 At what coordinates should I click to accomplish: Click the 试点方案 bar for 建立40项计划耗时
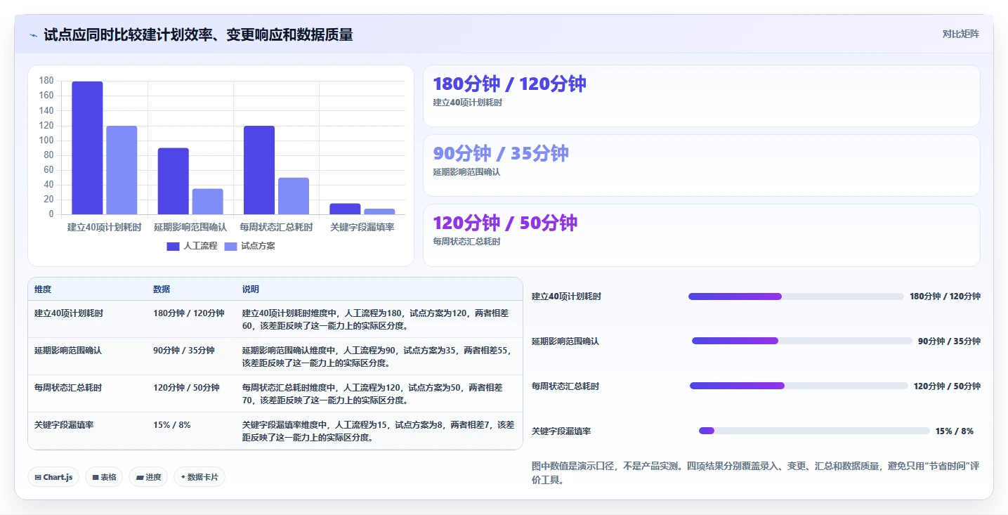click(x=122, y=171)
